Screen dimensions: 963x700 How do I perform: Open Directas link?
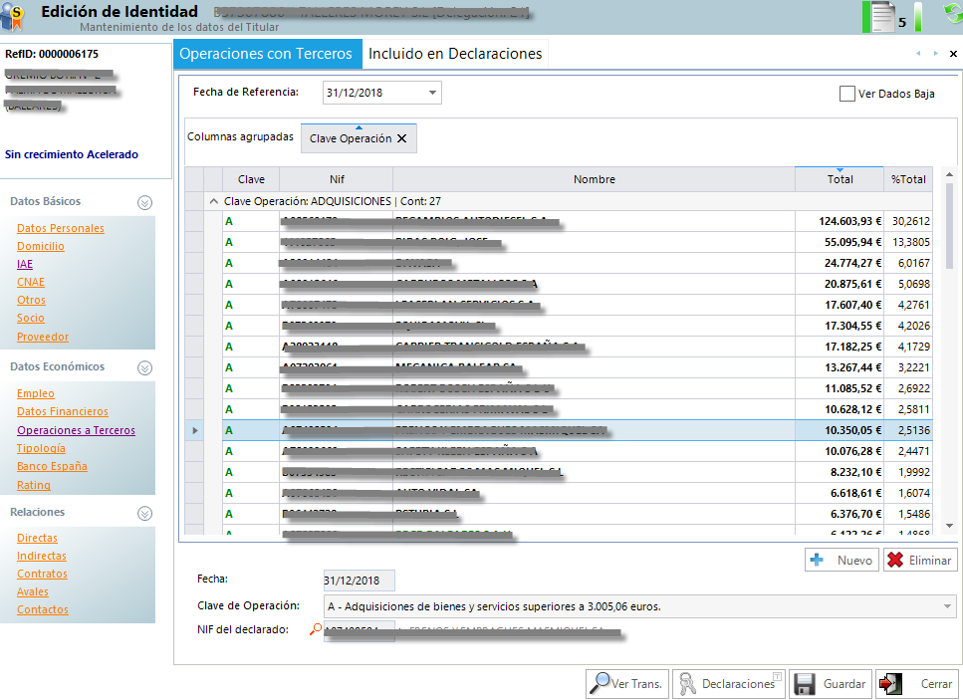coord(37,538)
